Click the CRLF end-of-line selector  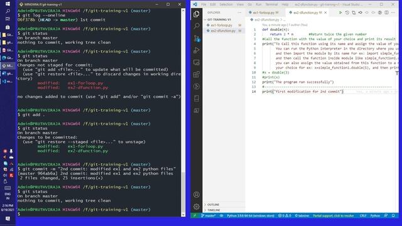(x=363, y=216)
